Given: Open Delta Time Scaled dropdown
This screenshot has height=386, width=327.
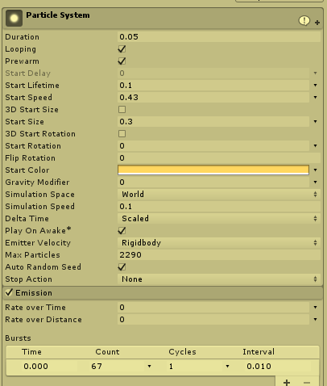Looking at the screenshot, I should click(219, 219).
